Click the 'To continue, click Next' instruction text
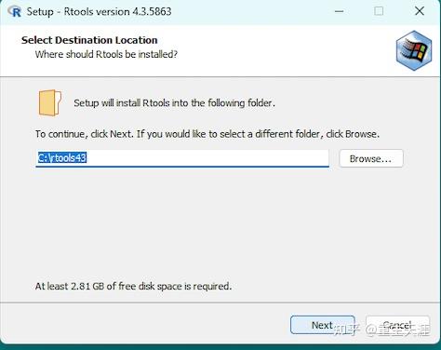Screen dimensions: 441x350 pyautogui.click(x=207, y=134)
